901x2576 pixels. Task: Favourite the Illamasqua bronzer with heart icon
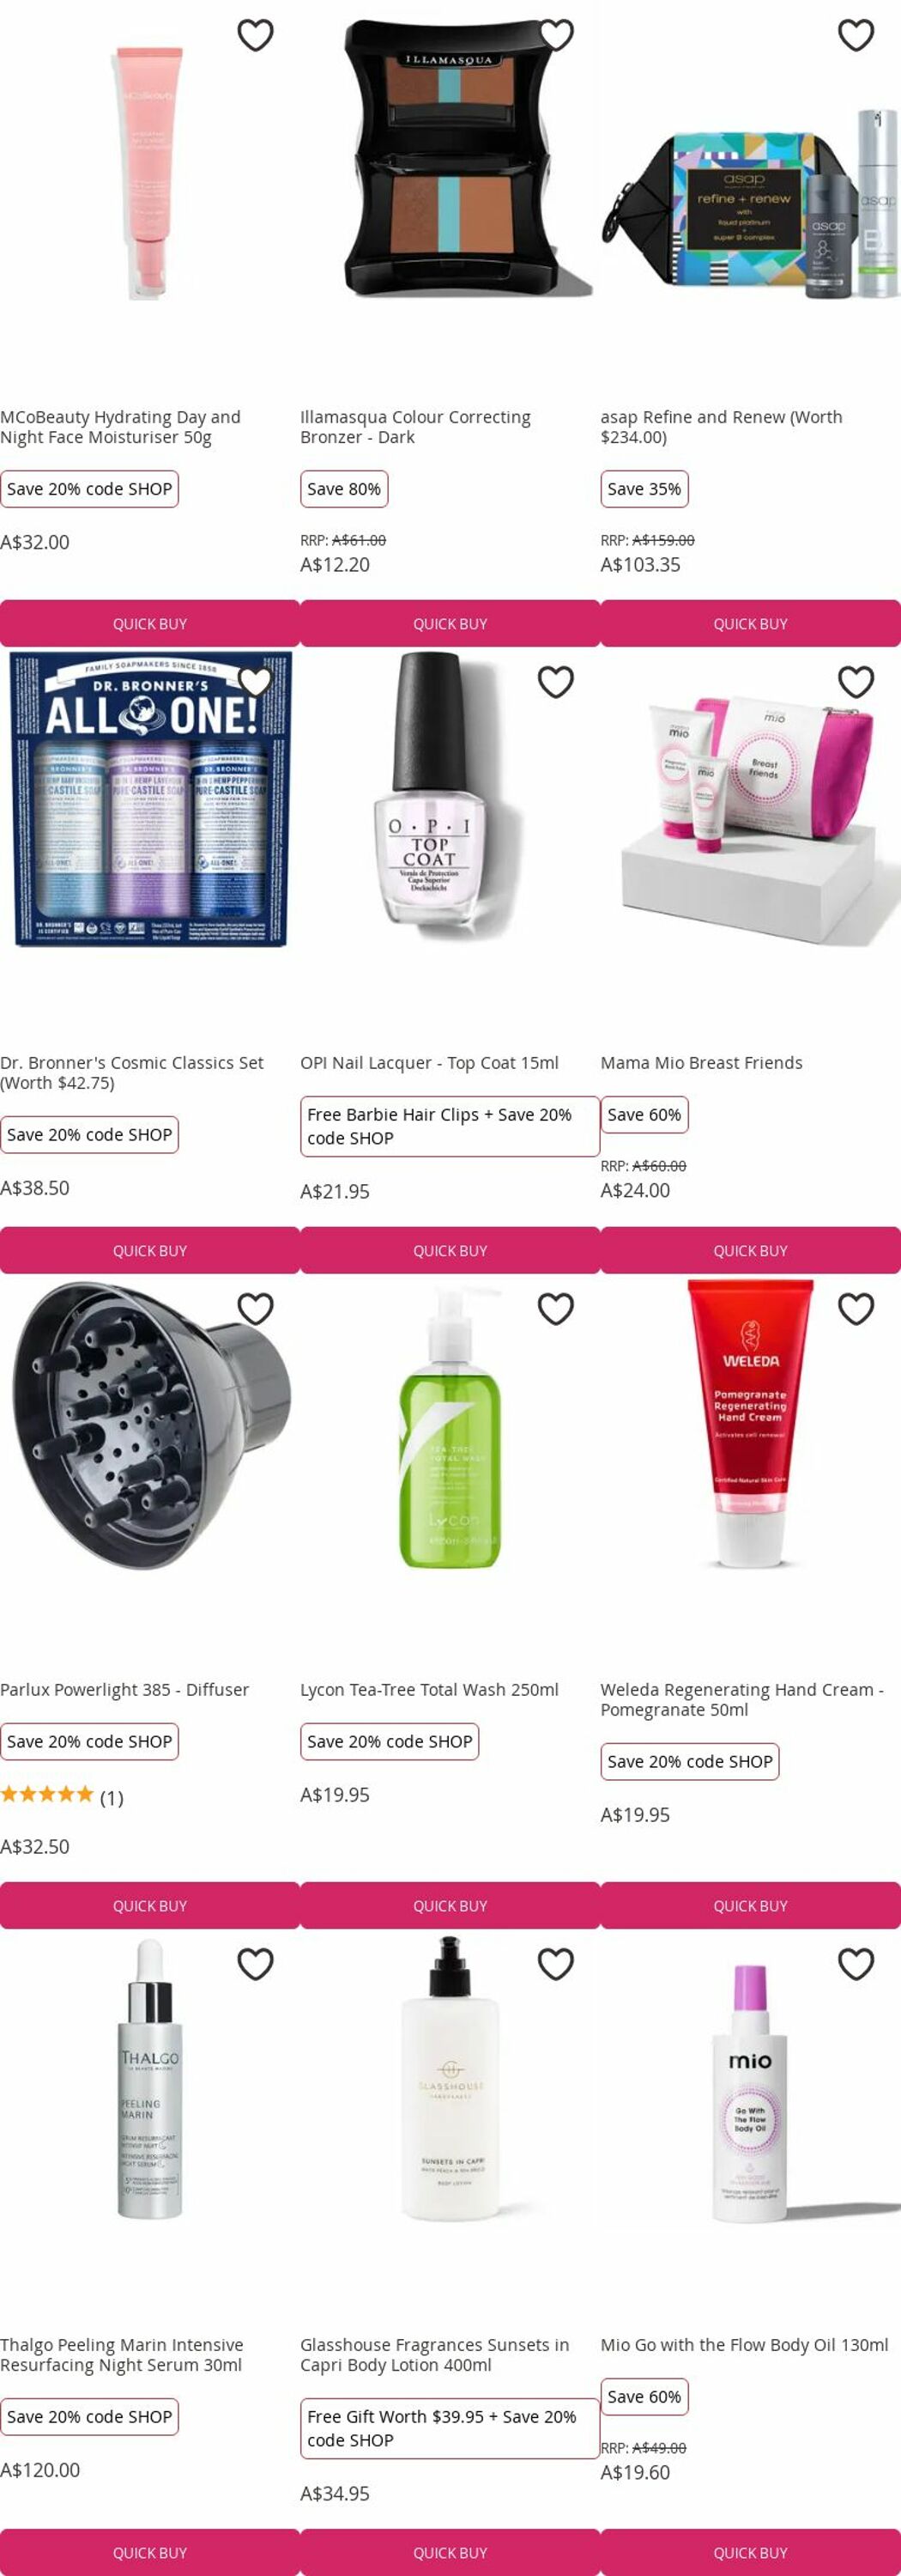coord(555,35)
